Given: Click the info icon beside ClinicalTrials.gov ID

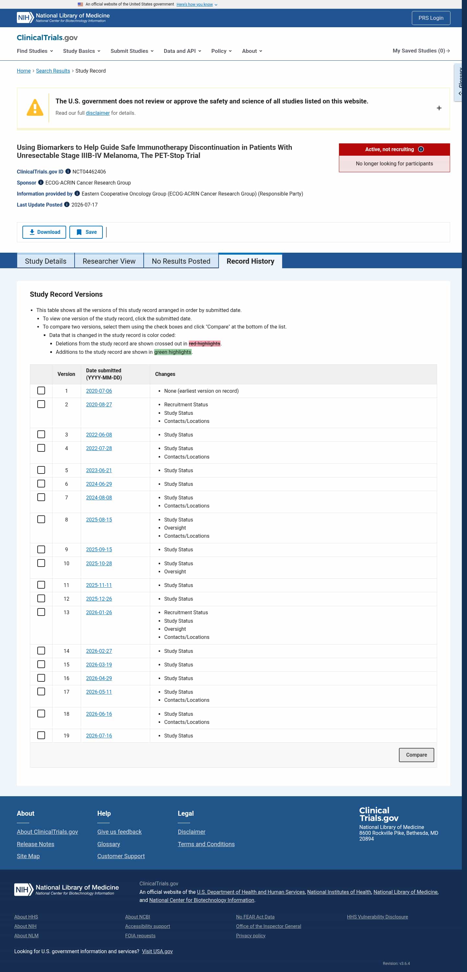Looking at the screenshot, I should [68, 171].
